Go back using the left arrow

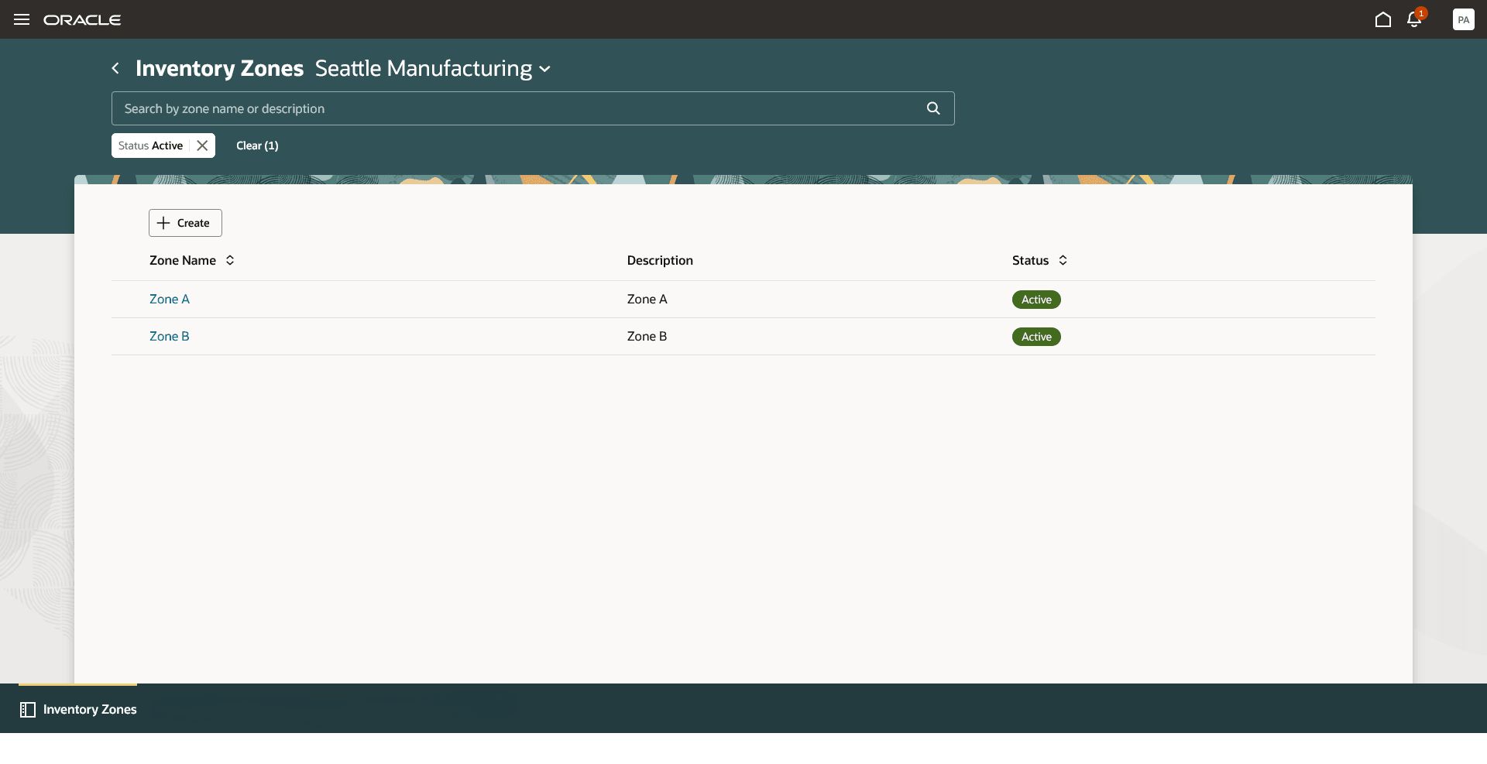pos(115,68)
